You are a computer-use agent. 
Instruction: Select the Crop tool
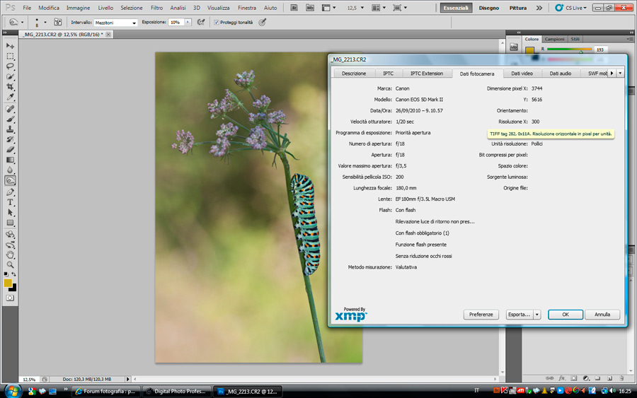[x=11, y=86]
